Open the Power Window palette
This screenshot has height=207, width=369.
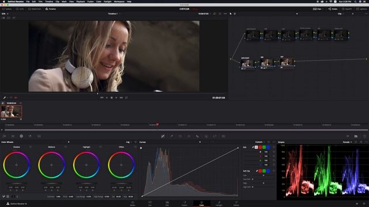tap(180, 136)
